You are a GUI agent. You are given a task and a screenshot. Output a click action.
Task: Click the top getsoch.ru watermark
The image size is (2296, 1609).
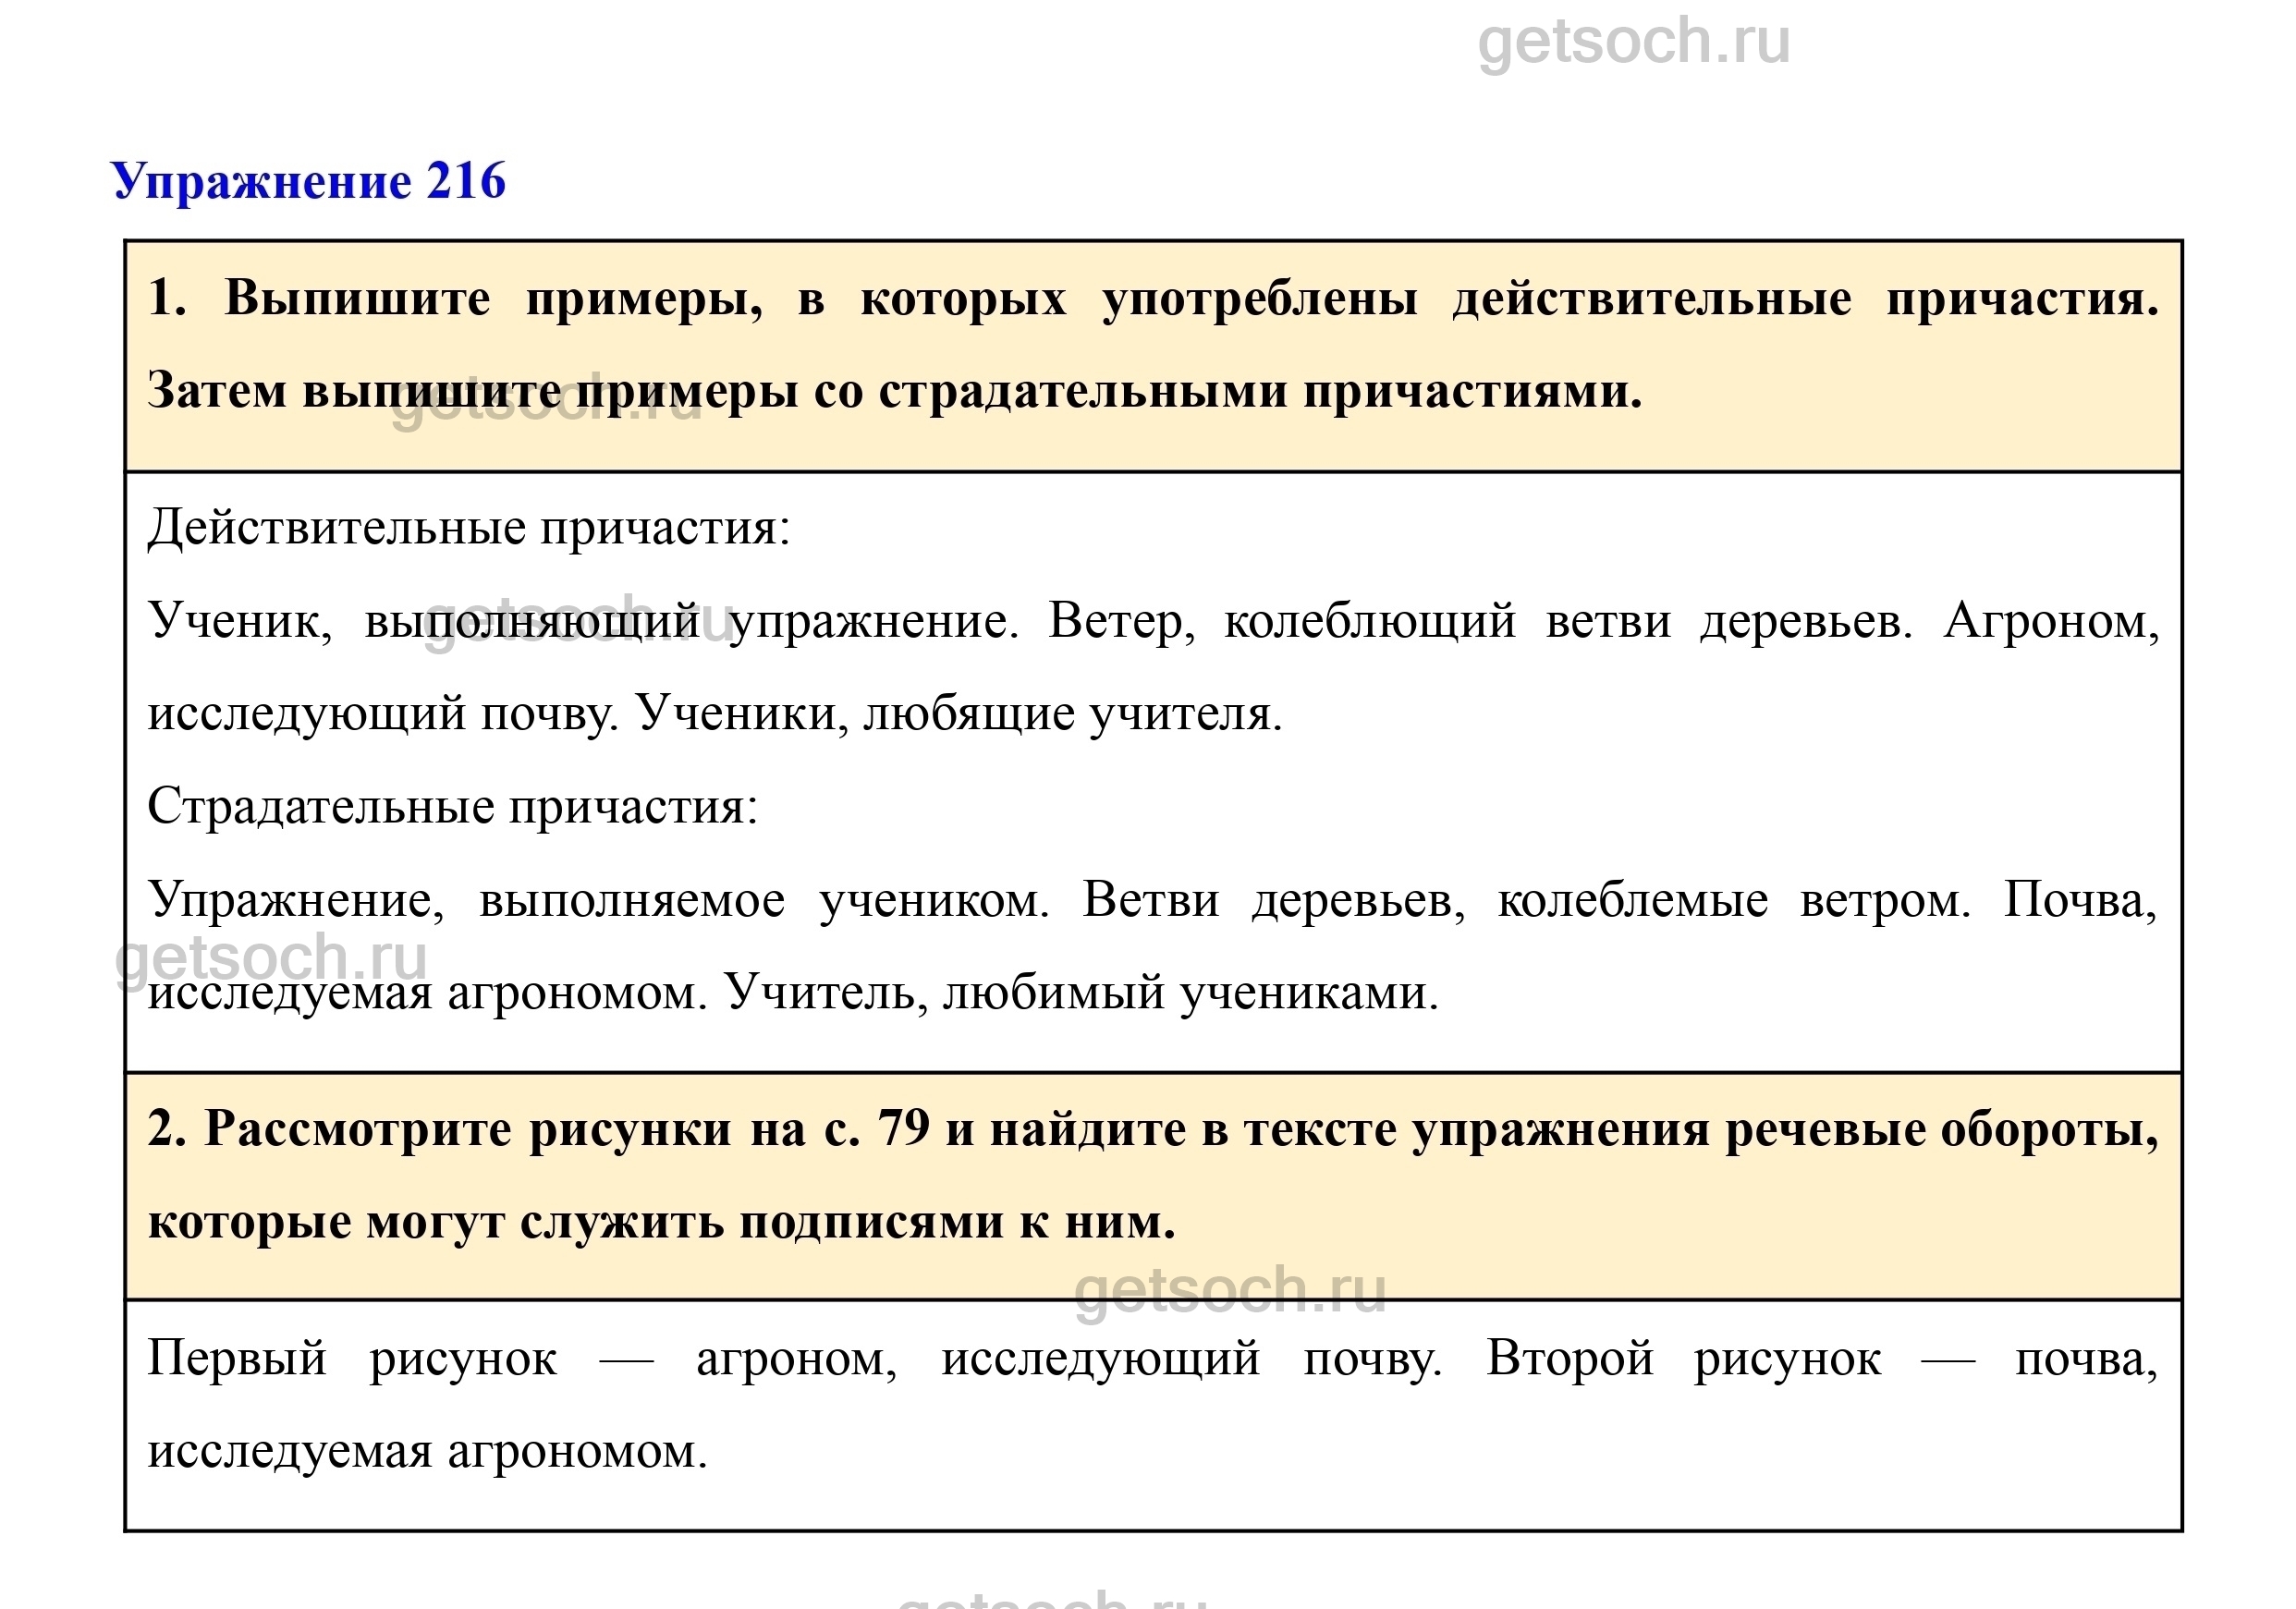tap(1633, 42)
